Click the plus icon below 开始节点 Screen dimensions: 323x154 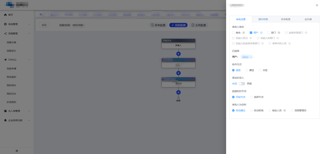point(178,54)
